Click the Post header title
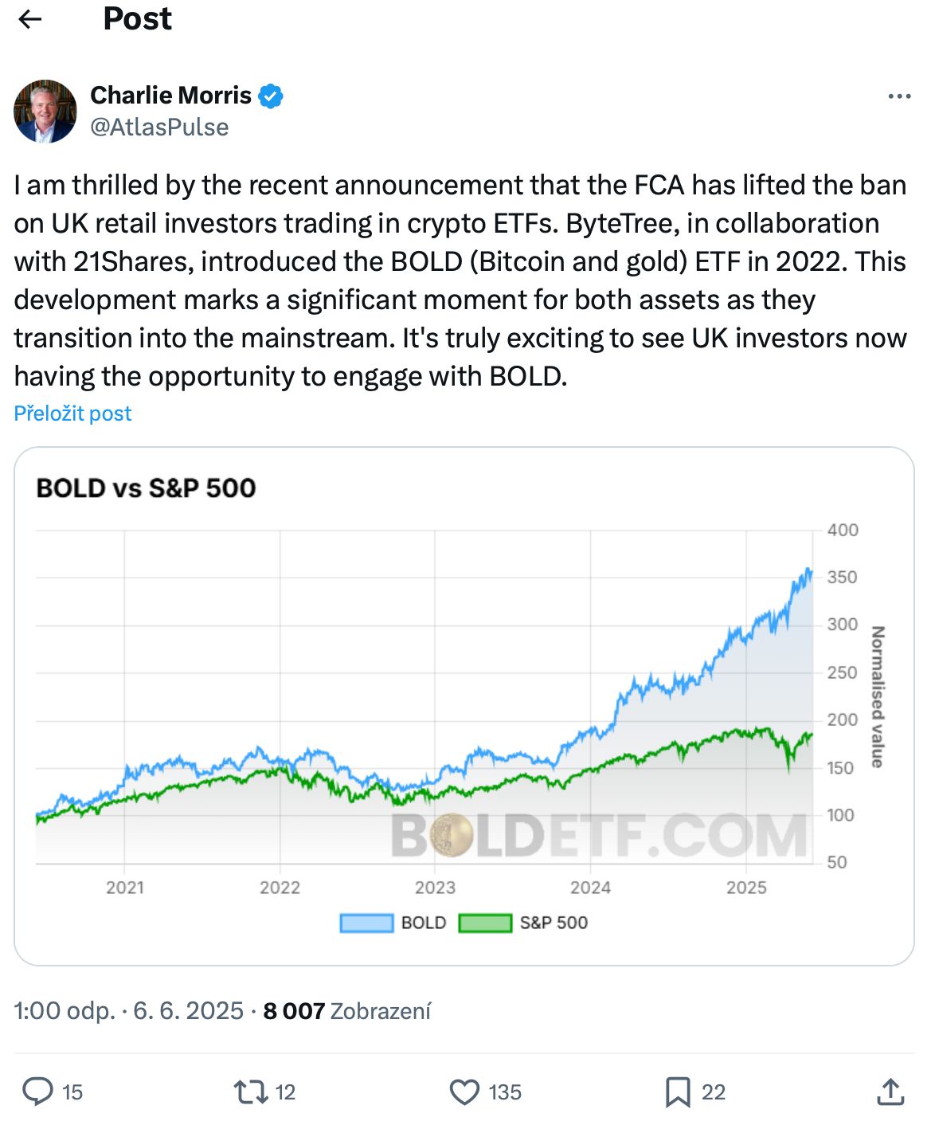 [x=138, y=19]
